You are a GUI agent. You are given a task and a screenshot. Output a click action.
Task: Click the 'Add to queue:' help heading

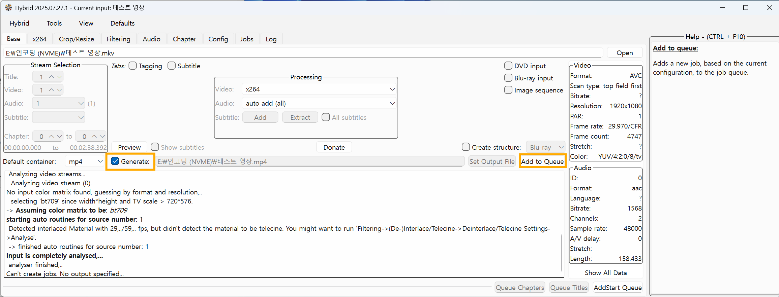pyautogui.click(x=675, y=48)
